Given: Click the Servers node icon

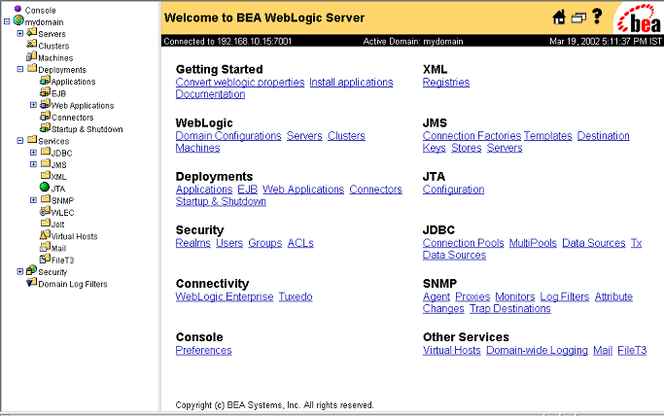Looking at the screenshot, I should (32, 32).
